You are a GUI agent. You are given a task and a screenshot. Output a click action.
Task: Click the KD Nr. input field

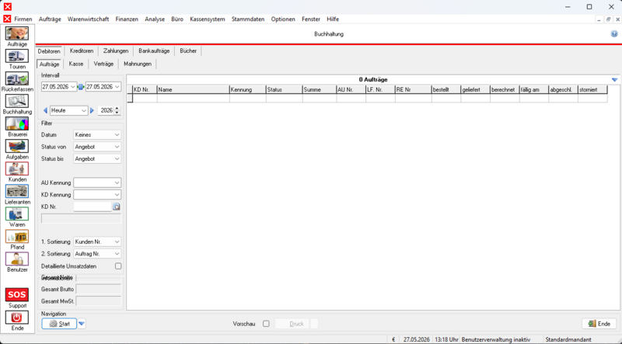[93, 207]
